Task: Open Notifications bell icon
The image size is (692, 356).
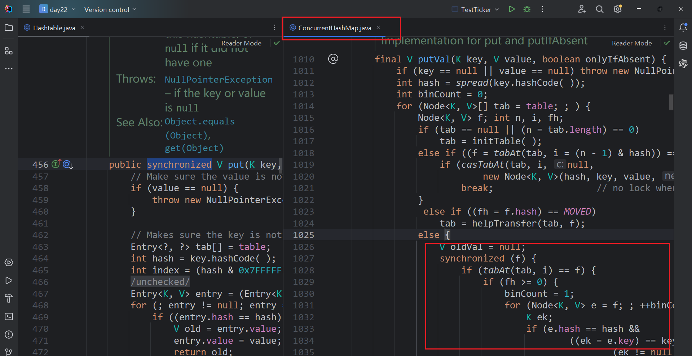Action: point(683,27)
